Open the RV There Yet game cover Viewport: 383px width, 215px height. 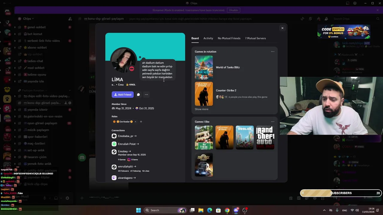click(204, 137)
